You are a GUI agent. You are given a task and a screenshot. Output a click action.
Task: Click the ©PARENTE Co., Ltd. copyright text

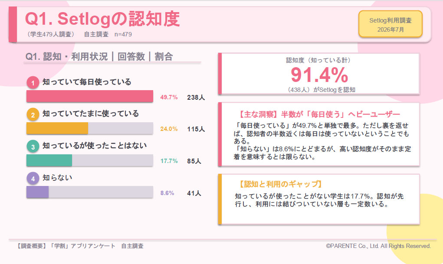[x=378, y=246]
